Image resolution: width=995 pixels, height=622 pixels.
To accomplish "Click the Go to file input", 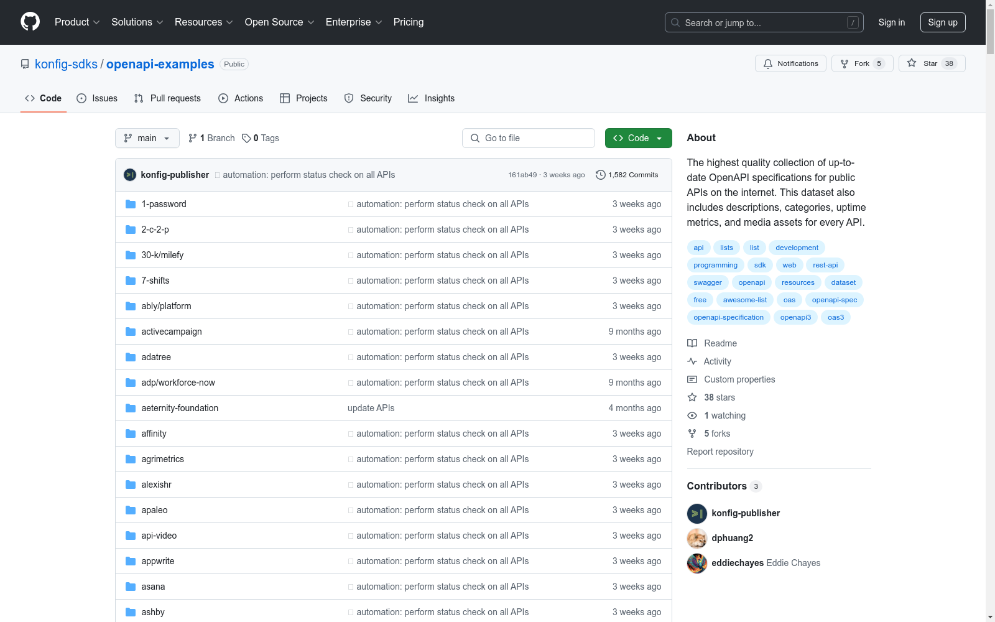I will [529, 138].
